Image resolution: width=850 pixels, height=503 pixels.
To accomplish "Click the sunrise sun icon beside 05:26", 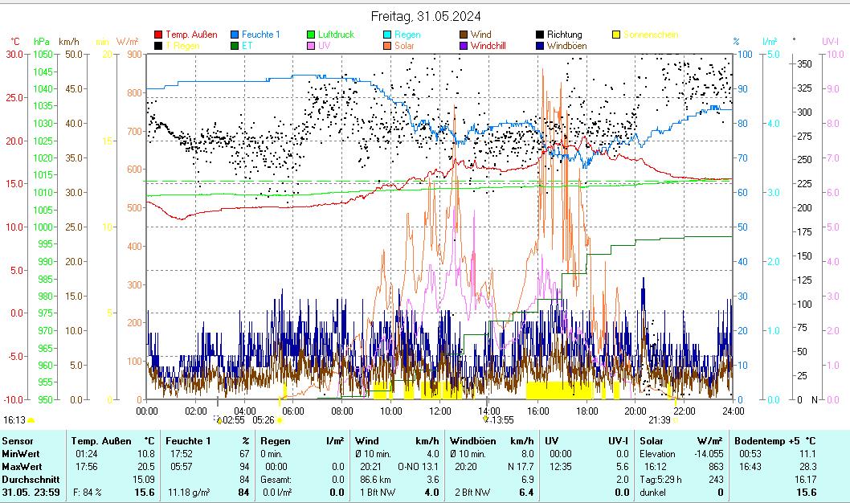I will [x=280, y=420].
